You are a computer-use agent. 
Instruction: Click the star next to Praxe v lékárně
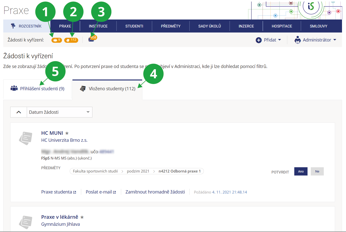[82, 217]
